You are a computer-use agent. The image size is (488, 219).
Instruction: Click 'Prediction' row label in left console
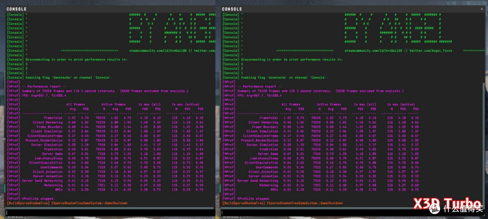point(53,149)
